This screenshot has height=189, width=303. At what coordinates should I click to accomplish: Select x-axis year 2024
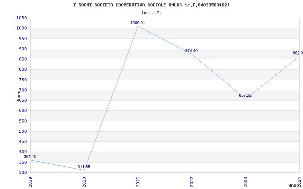click(299, 182)
